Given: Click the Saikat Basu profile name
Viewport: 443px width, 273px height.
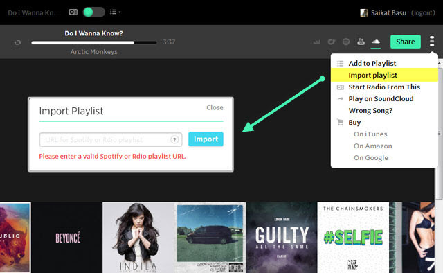Looking at the screenshot, I should click(x=388, y=12).
